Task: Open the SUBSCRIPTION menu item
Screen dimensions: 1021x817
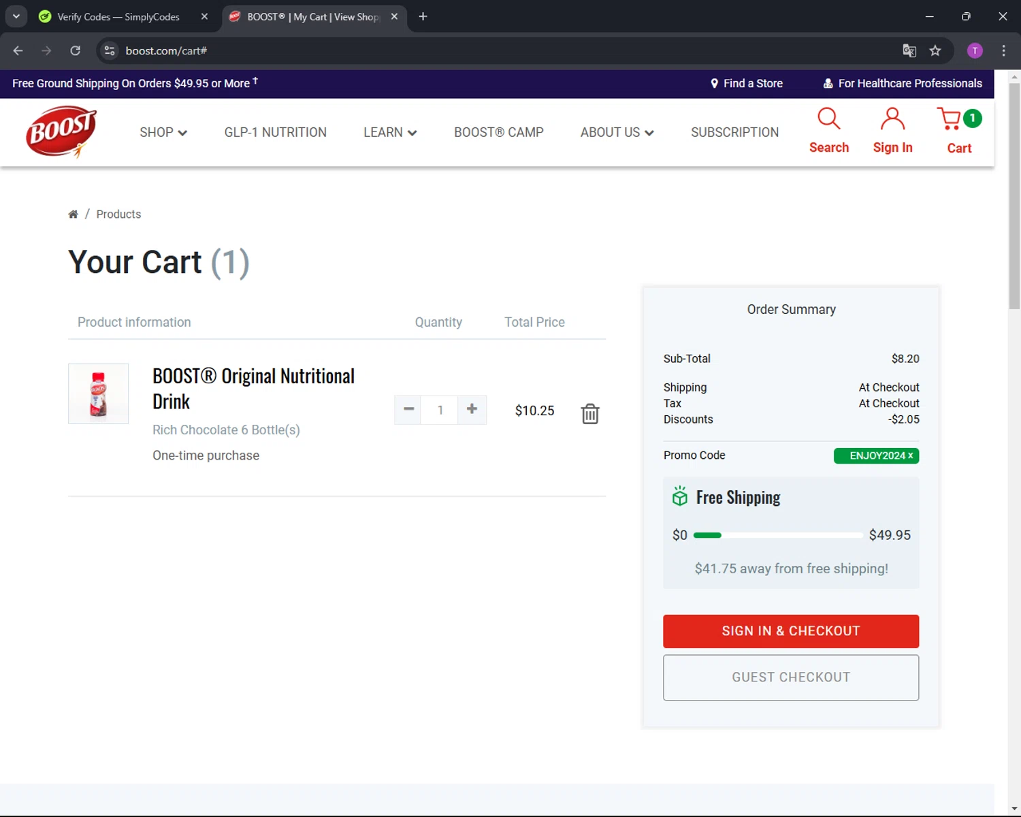Action: coord(735,132)
